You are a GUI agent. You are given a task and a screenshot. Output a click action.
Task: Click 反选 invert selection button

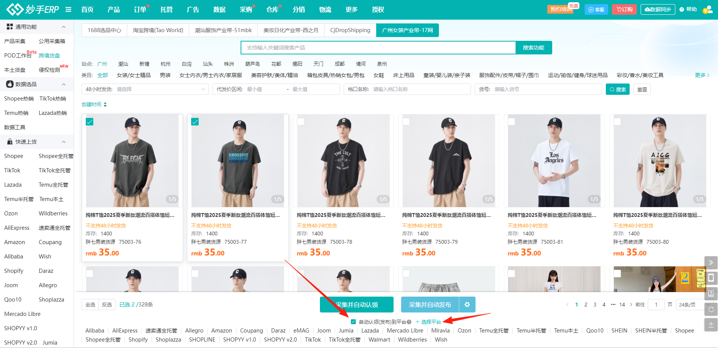107,305
